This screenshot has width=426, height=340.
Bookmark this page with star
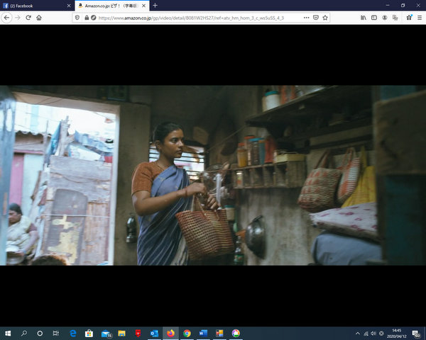[325, 18]
